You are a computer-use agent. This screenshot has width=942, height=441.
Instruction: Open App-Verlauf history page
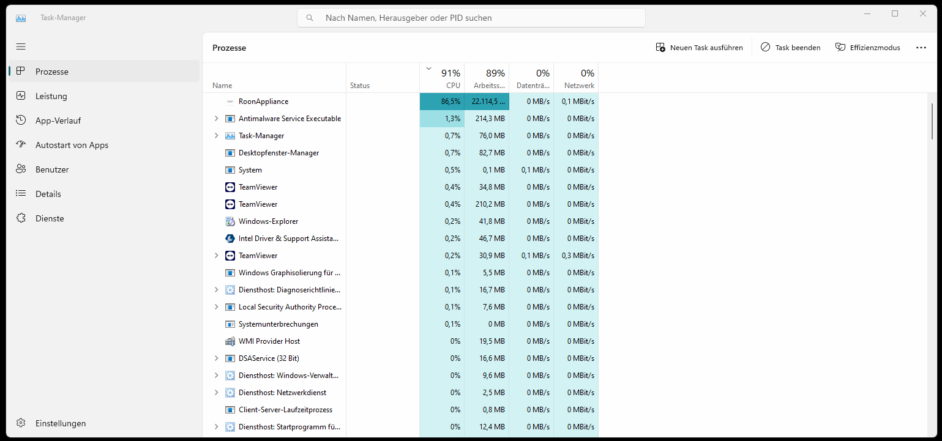tap(58, 120)
